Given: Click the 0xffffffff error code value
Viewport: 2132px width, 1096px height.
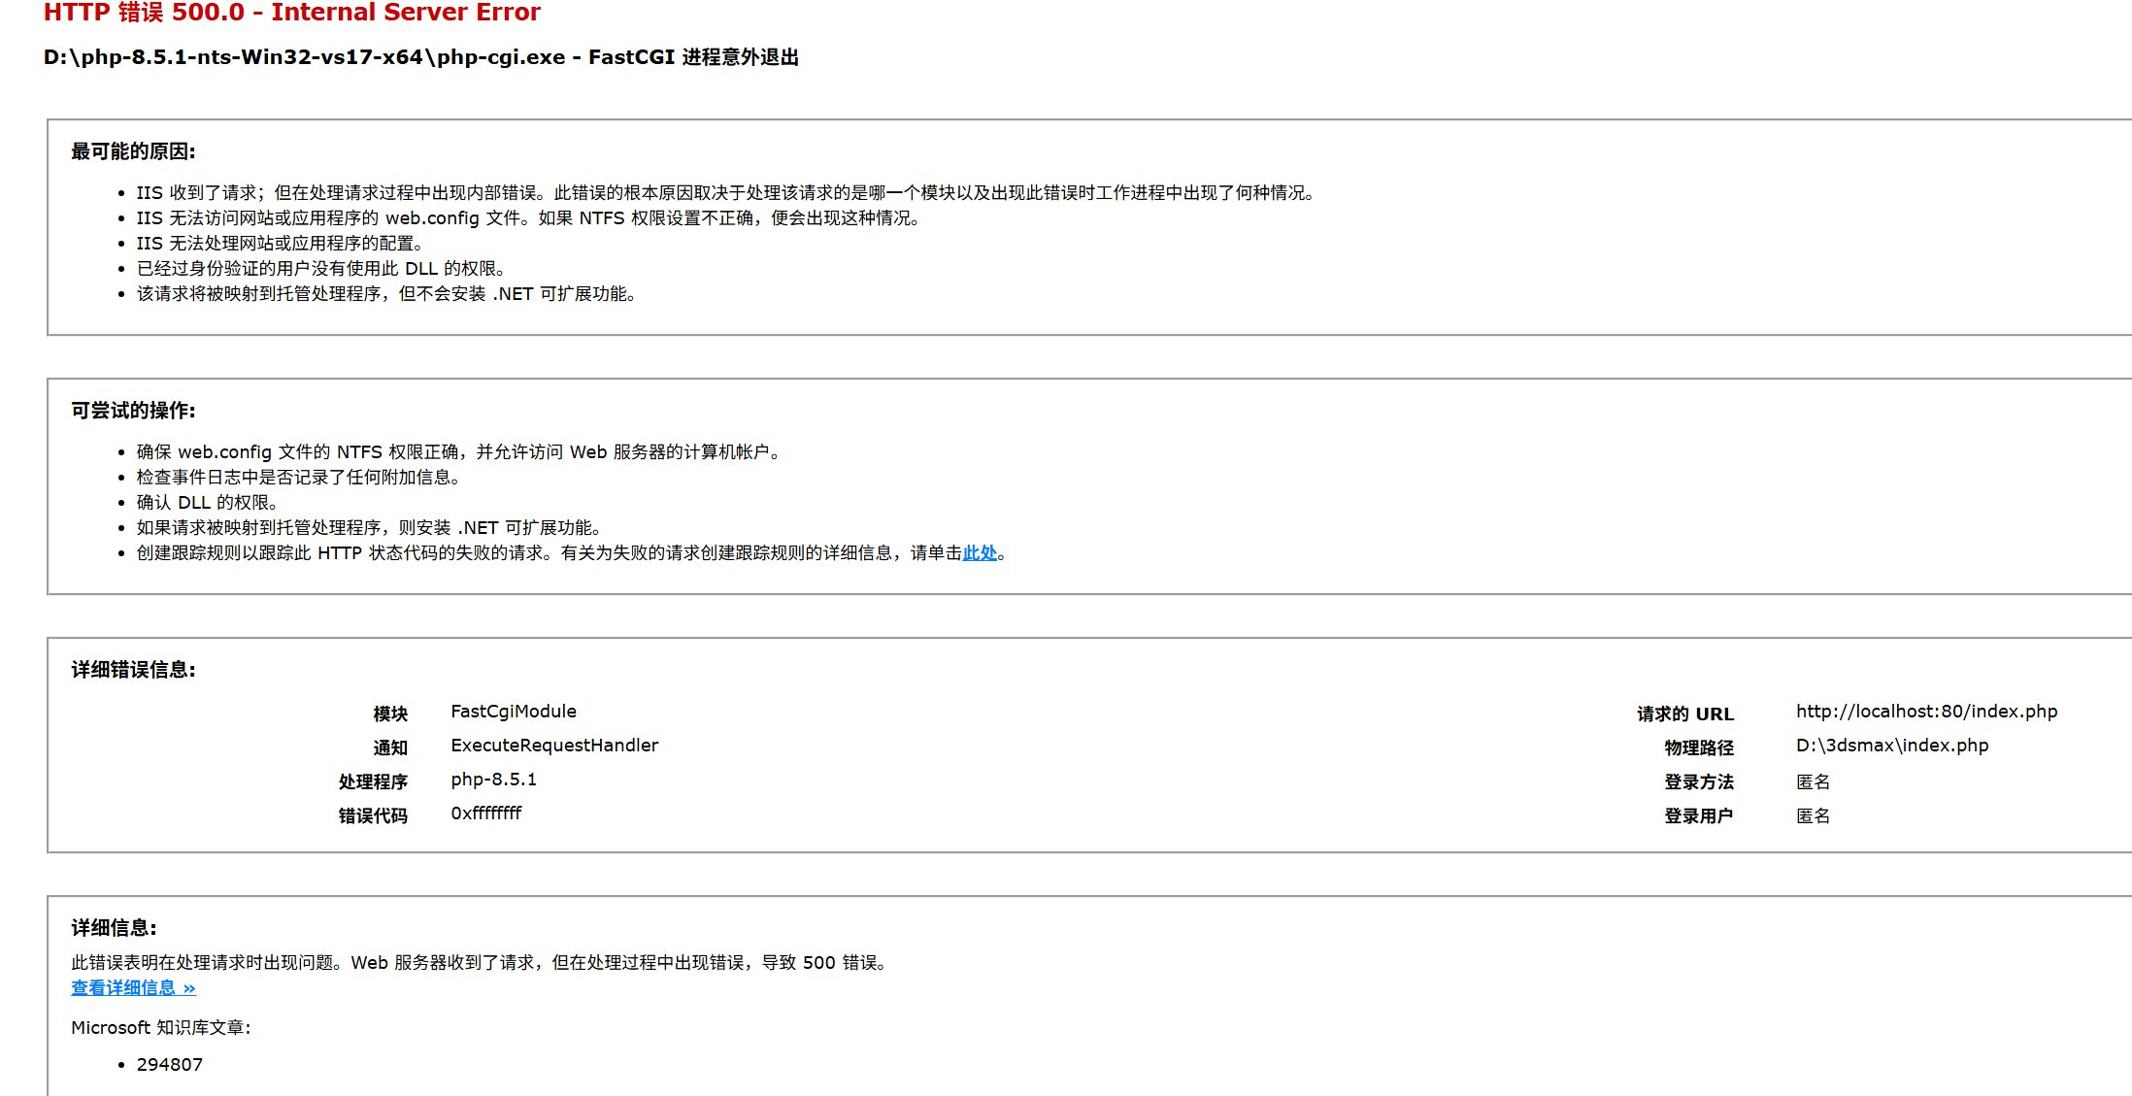Looking at the screenshot, I should coord(485,814).
